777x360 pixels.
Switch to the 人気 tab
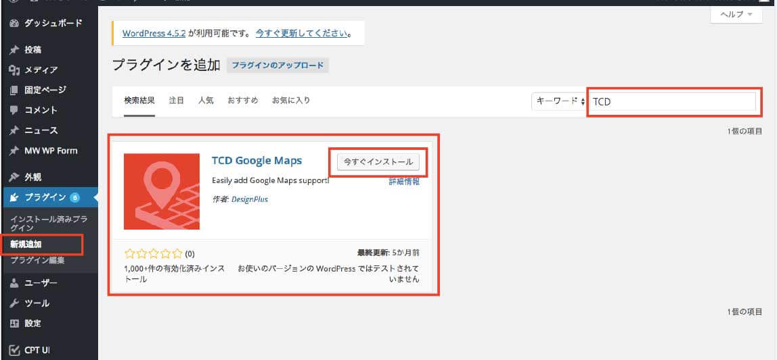coord(206,101)
